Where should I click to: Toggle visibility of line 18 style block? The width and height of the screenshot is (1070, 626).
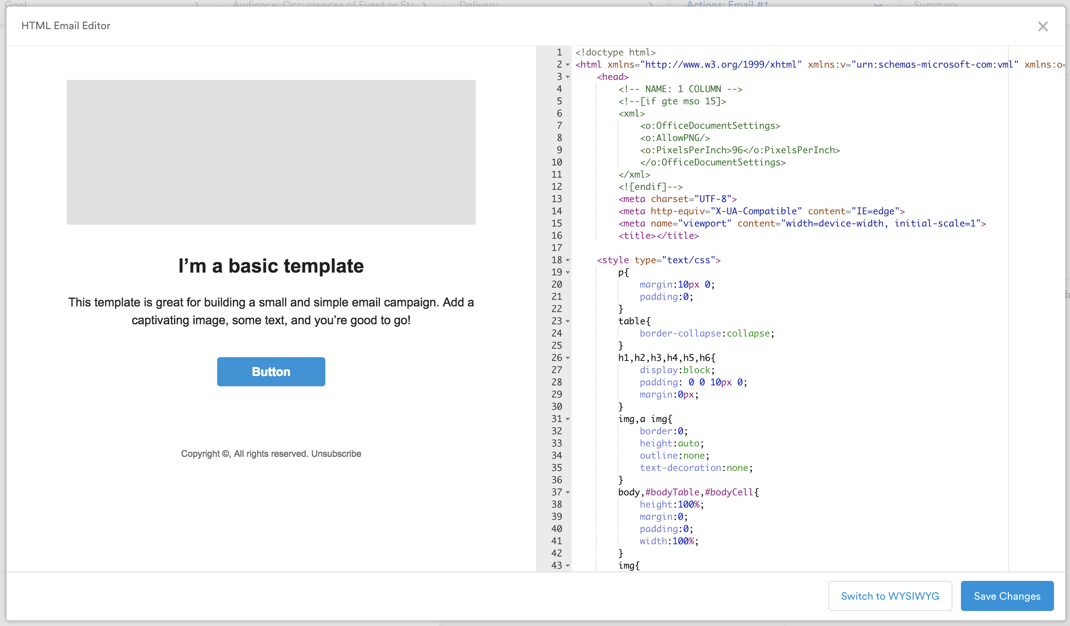coord(568,260)
